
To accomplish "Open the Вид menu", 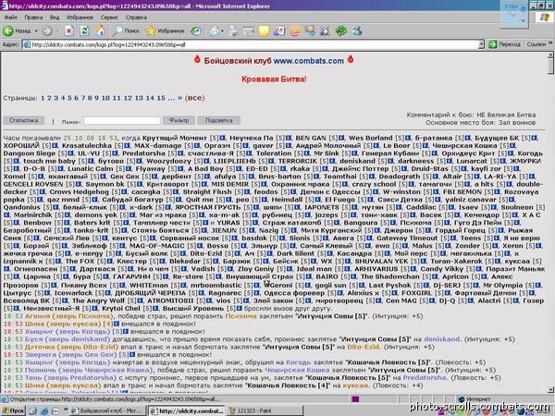I will tap(55, 18).
